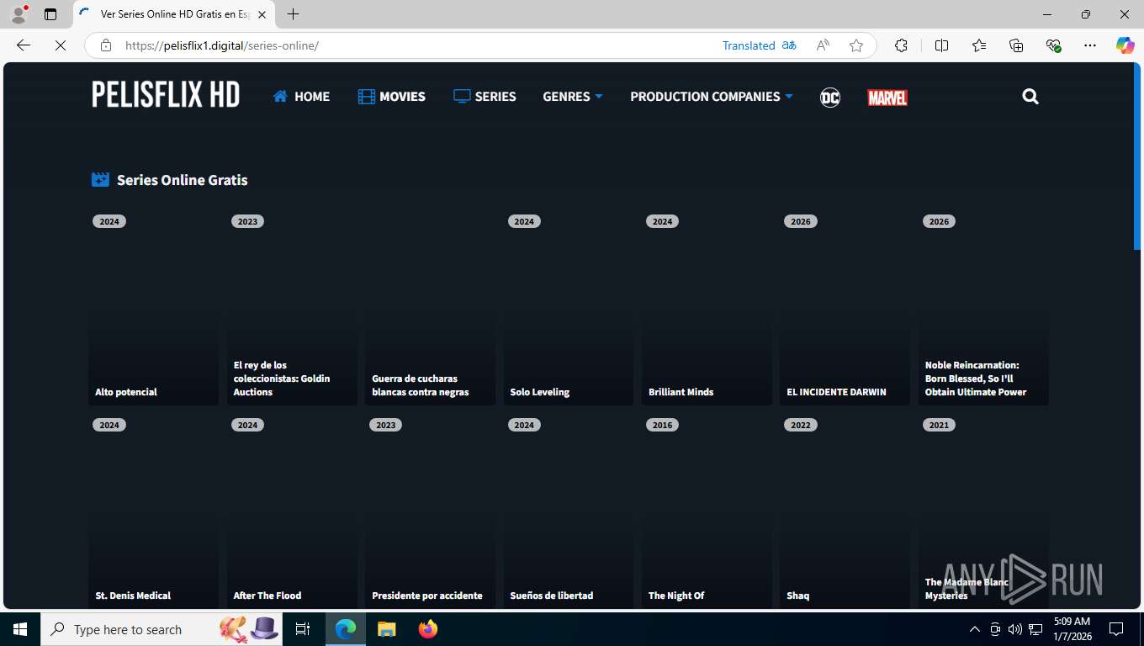This screenshot has width=1144, height=646.
Task: Open volume control in tray
Action: [1014, 629]
